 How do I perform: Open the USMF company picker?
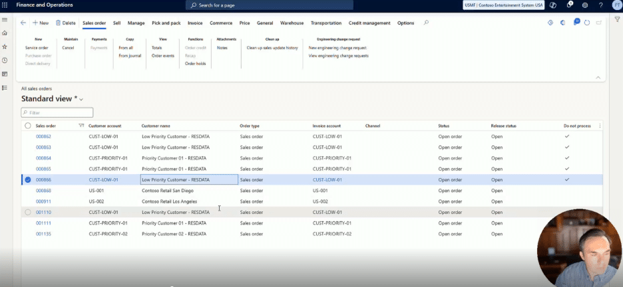point(503,5)
